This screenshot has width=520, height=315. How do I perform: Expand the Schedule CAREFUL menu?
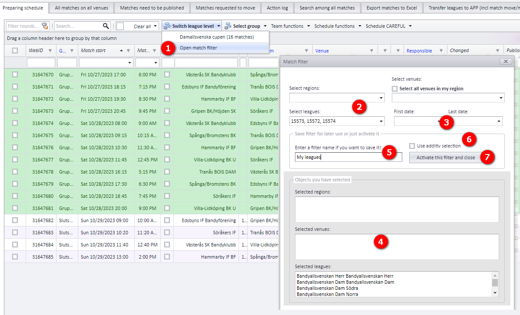(388, 26)
